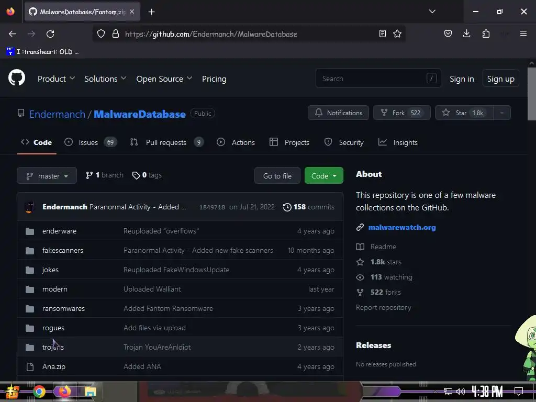Viewport: 536px width, 402px height.
Task: Reload the page with refresh icon
Action: click(50, 34)
